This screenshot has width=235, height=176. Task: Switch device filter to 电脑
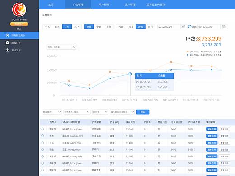tap(89, 27)
